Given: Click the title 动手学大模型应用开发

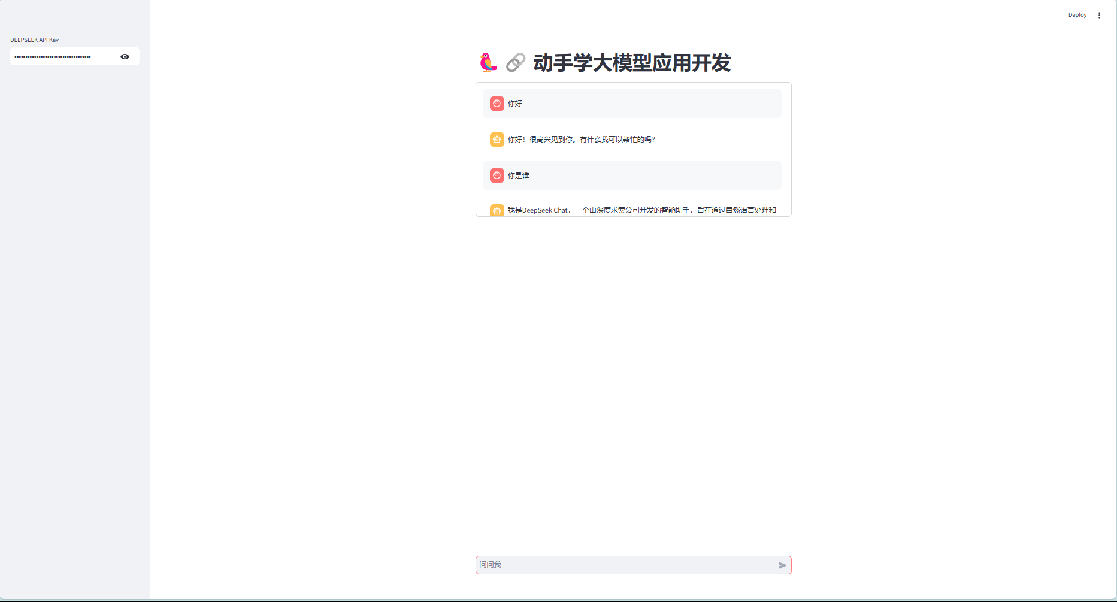Looking at the screenshot, I should (x=632, y=63).
